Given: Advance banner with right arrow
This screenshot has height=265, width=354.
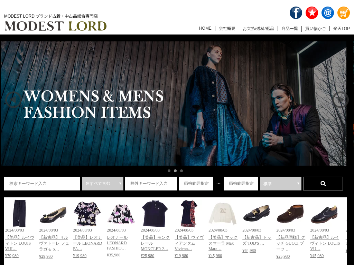Looking at the screenshot, I should [x=341, y=100].
